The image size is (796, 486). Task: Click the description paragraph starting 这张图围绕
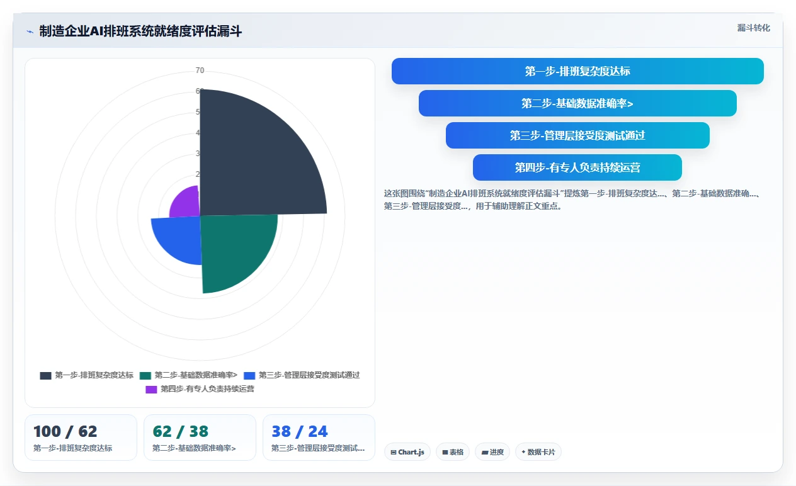pyautogui.click(x=573, y=200)
